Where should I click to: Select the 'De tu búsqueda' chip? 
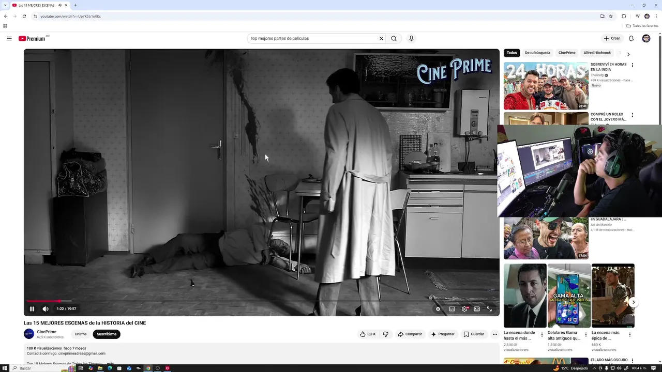pos(537,53)
